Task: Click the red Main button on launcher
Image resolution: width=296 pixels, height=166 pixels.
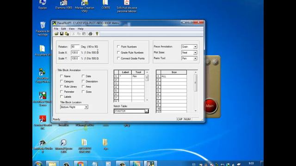Action: coord(210,106)
